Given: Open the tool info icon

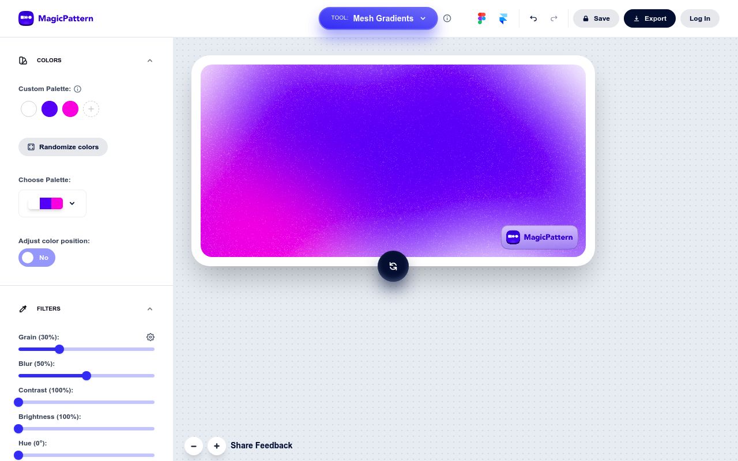Looking at the screenshot, I should (447, 18).
